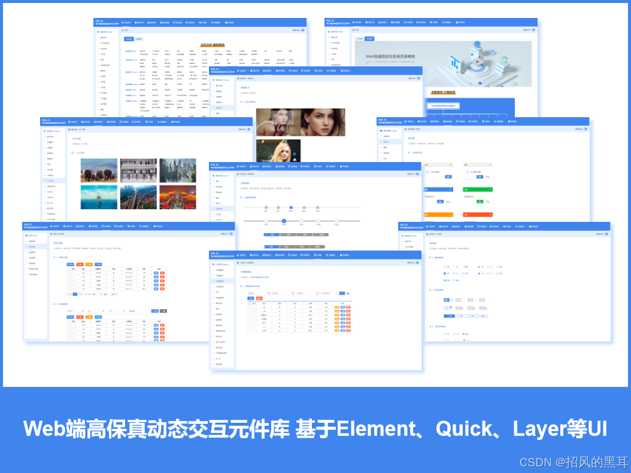
Task: Click the first filter input in the filtered-table window
Action: point(259,294)
